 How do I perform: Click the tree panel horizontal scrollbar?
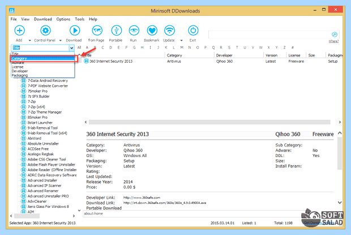27,216
